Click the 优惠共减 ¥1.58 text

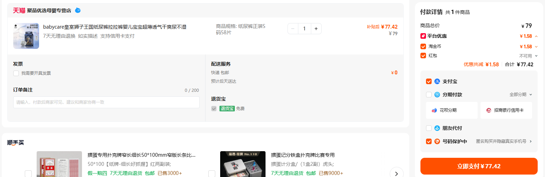[481, 64]
